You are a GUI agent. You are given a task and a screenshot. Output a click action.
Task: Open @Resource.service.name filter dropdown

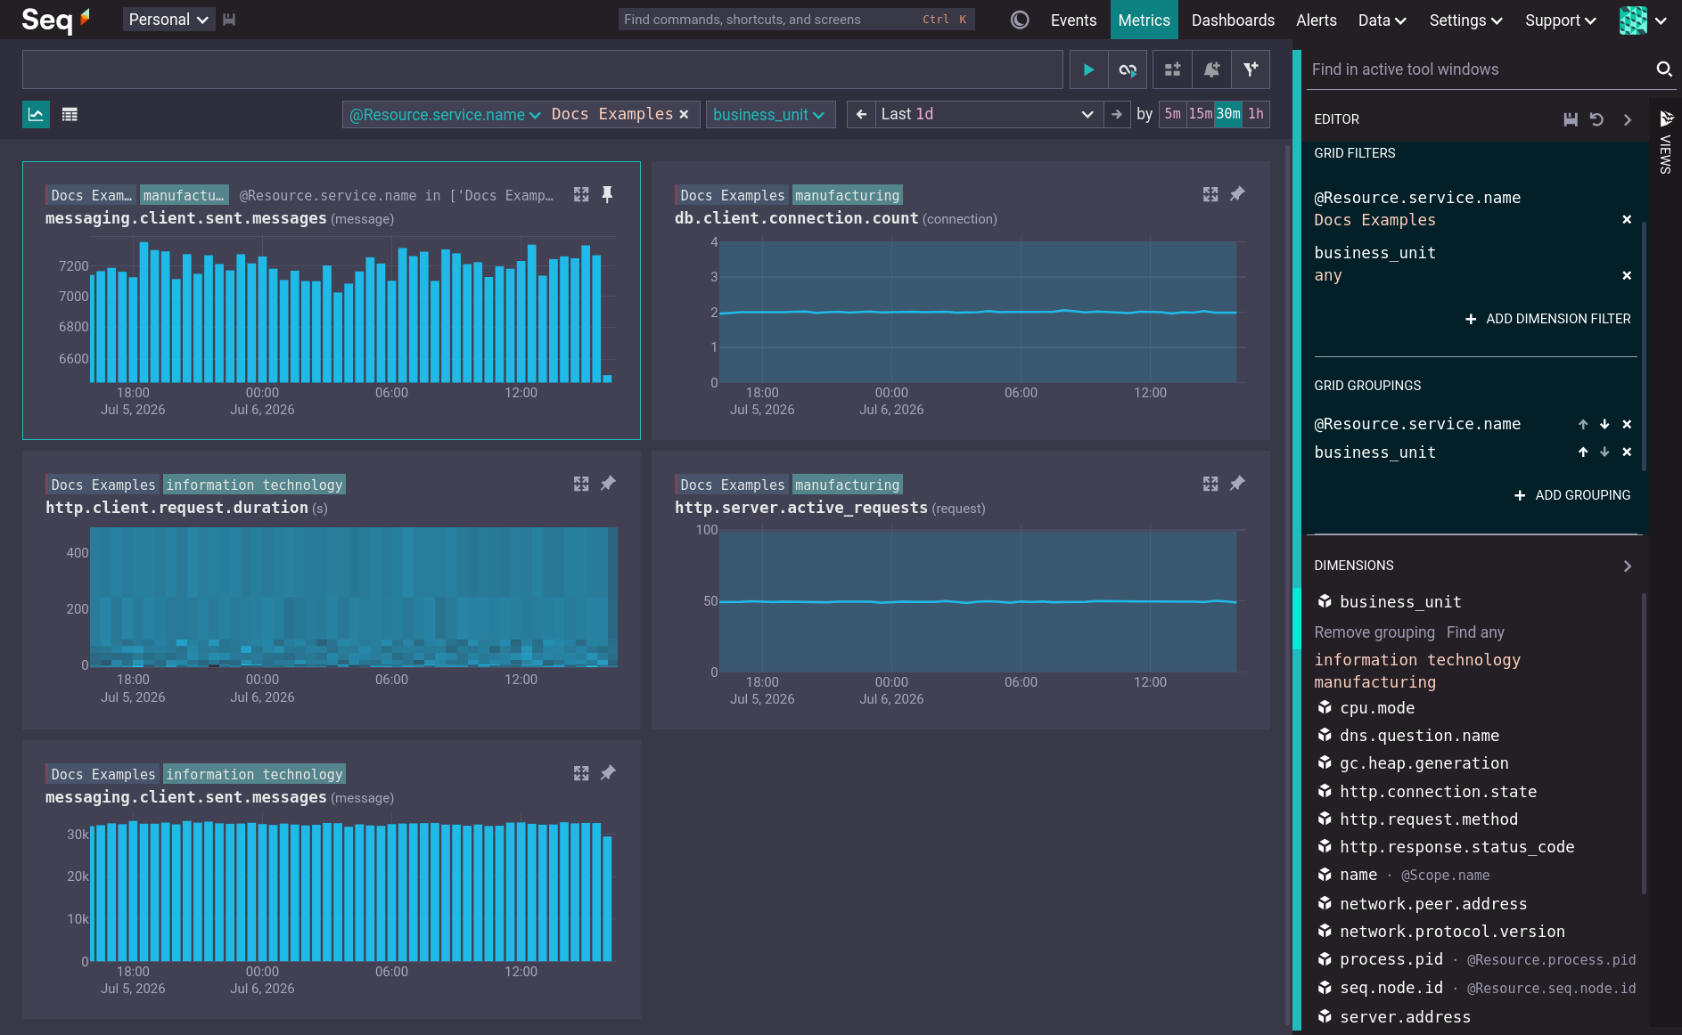tap(445, 114)
